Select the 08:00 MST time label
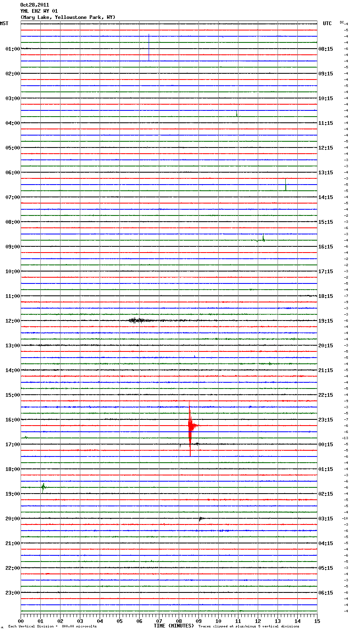The width and height of the screenshot is (350, 632). 13,222
